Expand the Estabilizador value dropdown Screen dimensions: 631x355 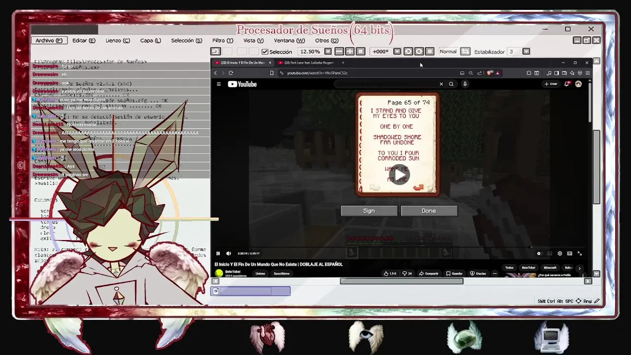526,51
